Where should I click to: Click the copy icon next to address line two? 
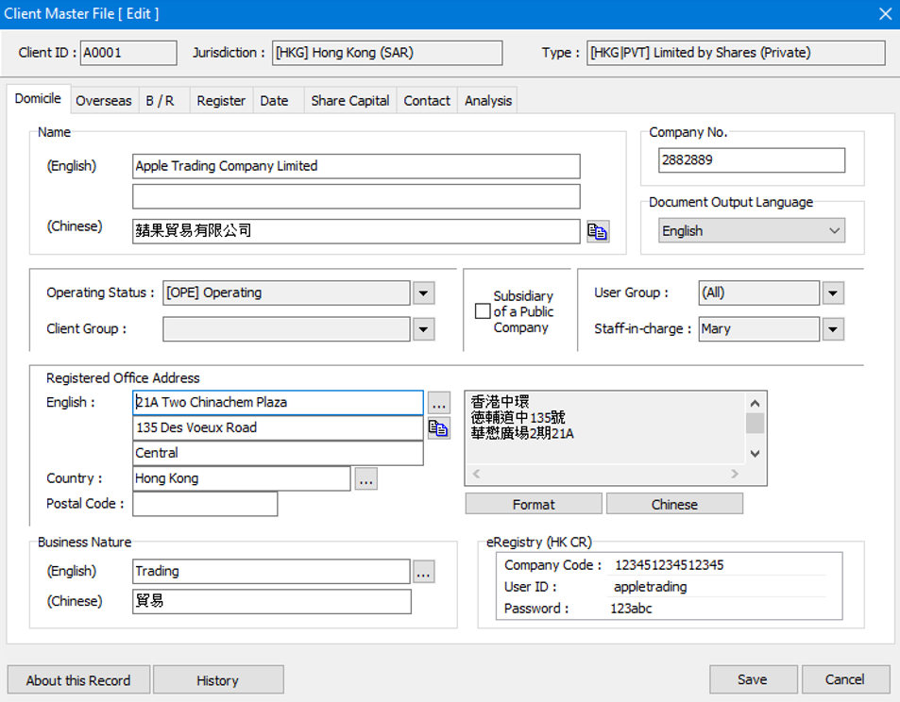pos(438,428)
